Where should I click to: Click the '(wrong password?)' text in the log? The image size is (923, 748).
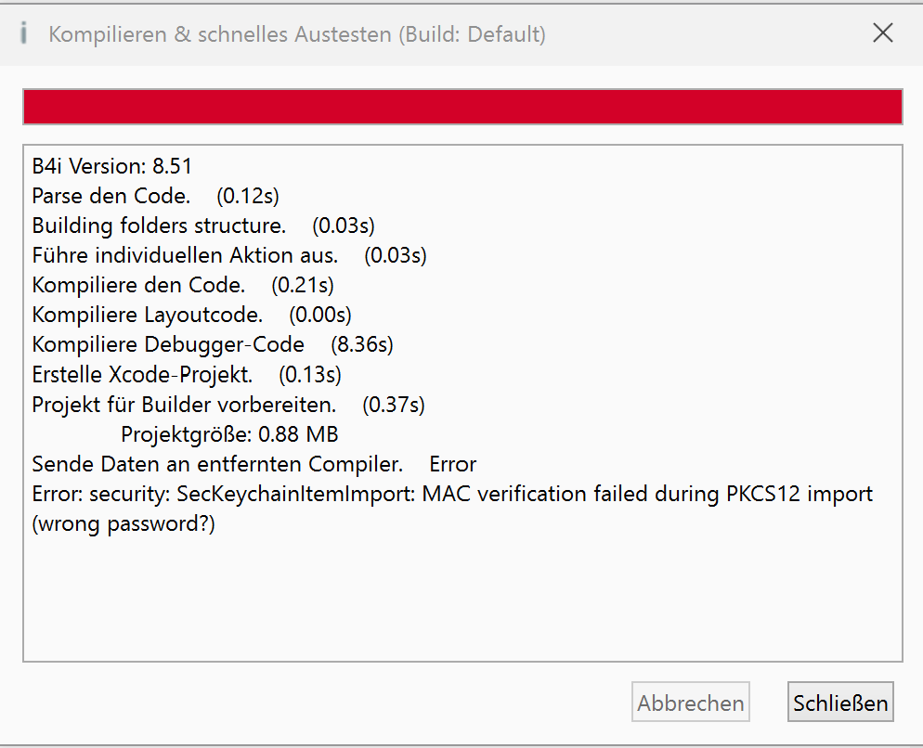pyautogui.click(x=123, y=523)
